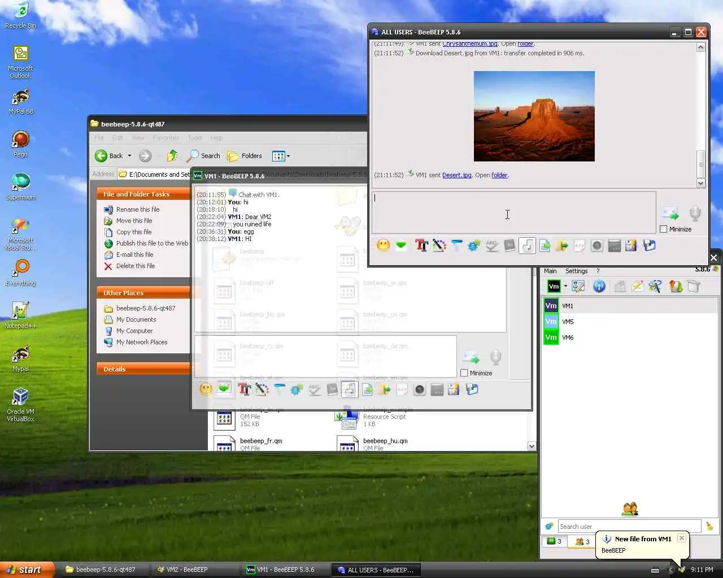Click send file icon in ALL USERS toolbar
Viewport: 723px width, 578px height.
tap(545, 246)
